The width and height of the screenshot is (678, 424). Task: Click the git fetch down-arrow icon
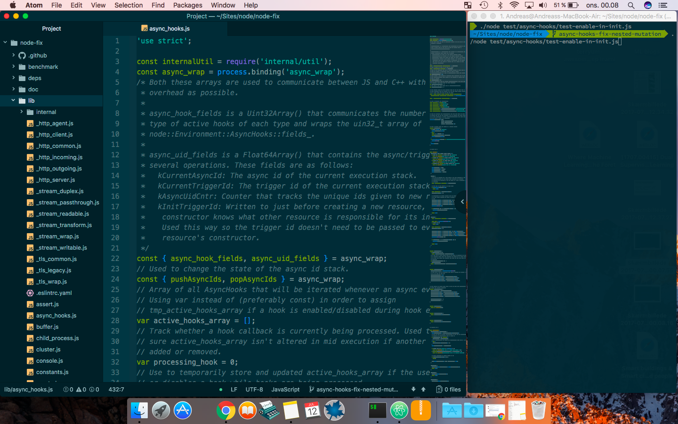click(413, 389)
